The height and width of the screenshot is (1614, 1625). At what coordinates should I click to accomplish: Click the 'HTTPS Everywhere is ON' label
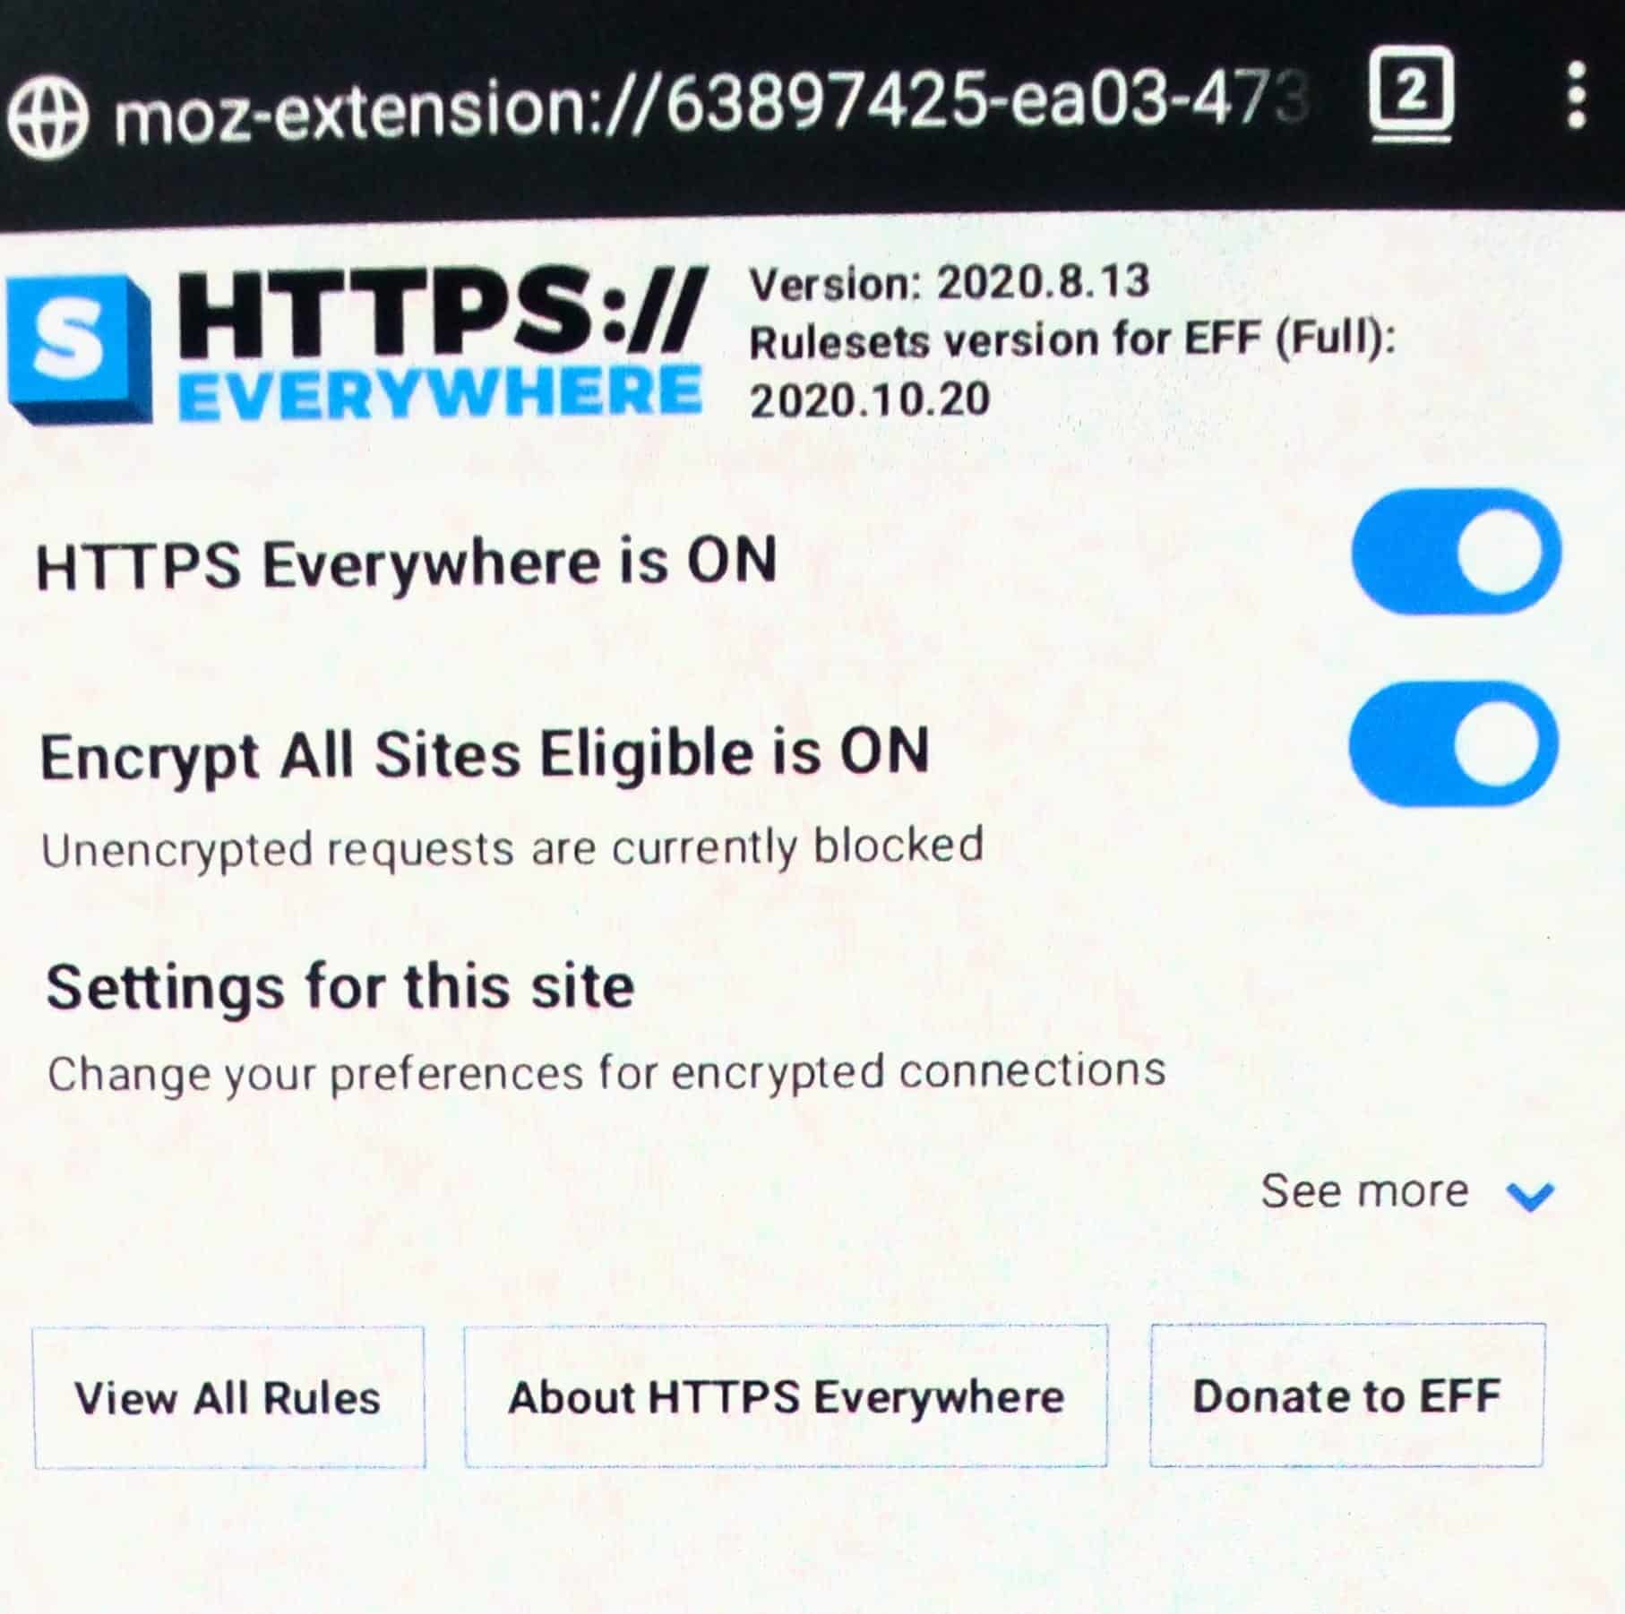tap(406, 563)
